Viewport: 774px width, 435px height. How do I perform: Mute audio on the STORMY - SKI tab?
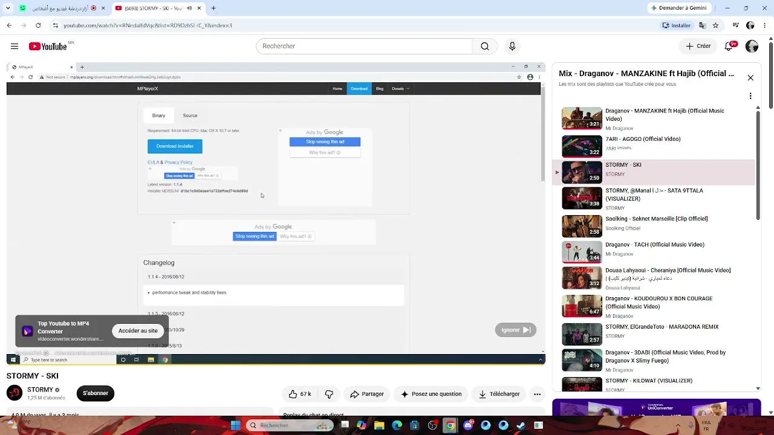click(189, 8)
